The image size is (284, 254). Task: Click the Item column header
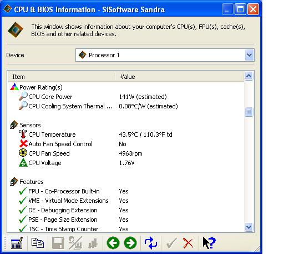click(x=62, y=77)
